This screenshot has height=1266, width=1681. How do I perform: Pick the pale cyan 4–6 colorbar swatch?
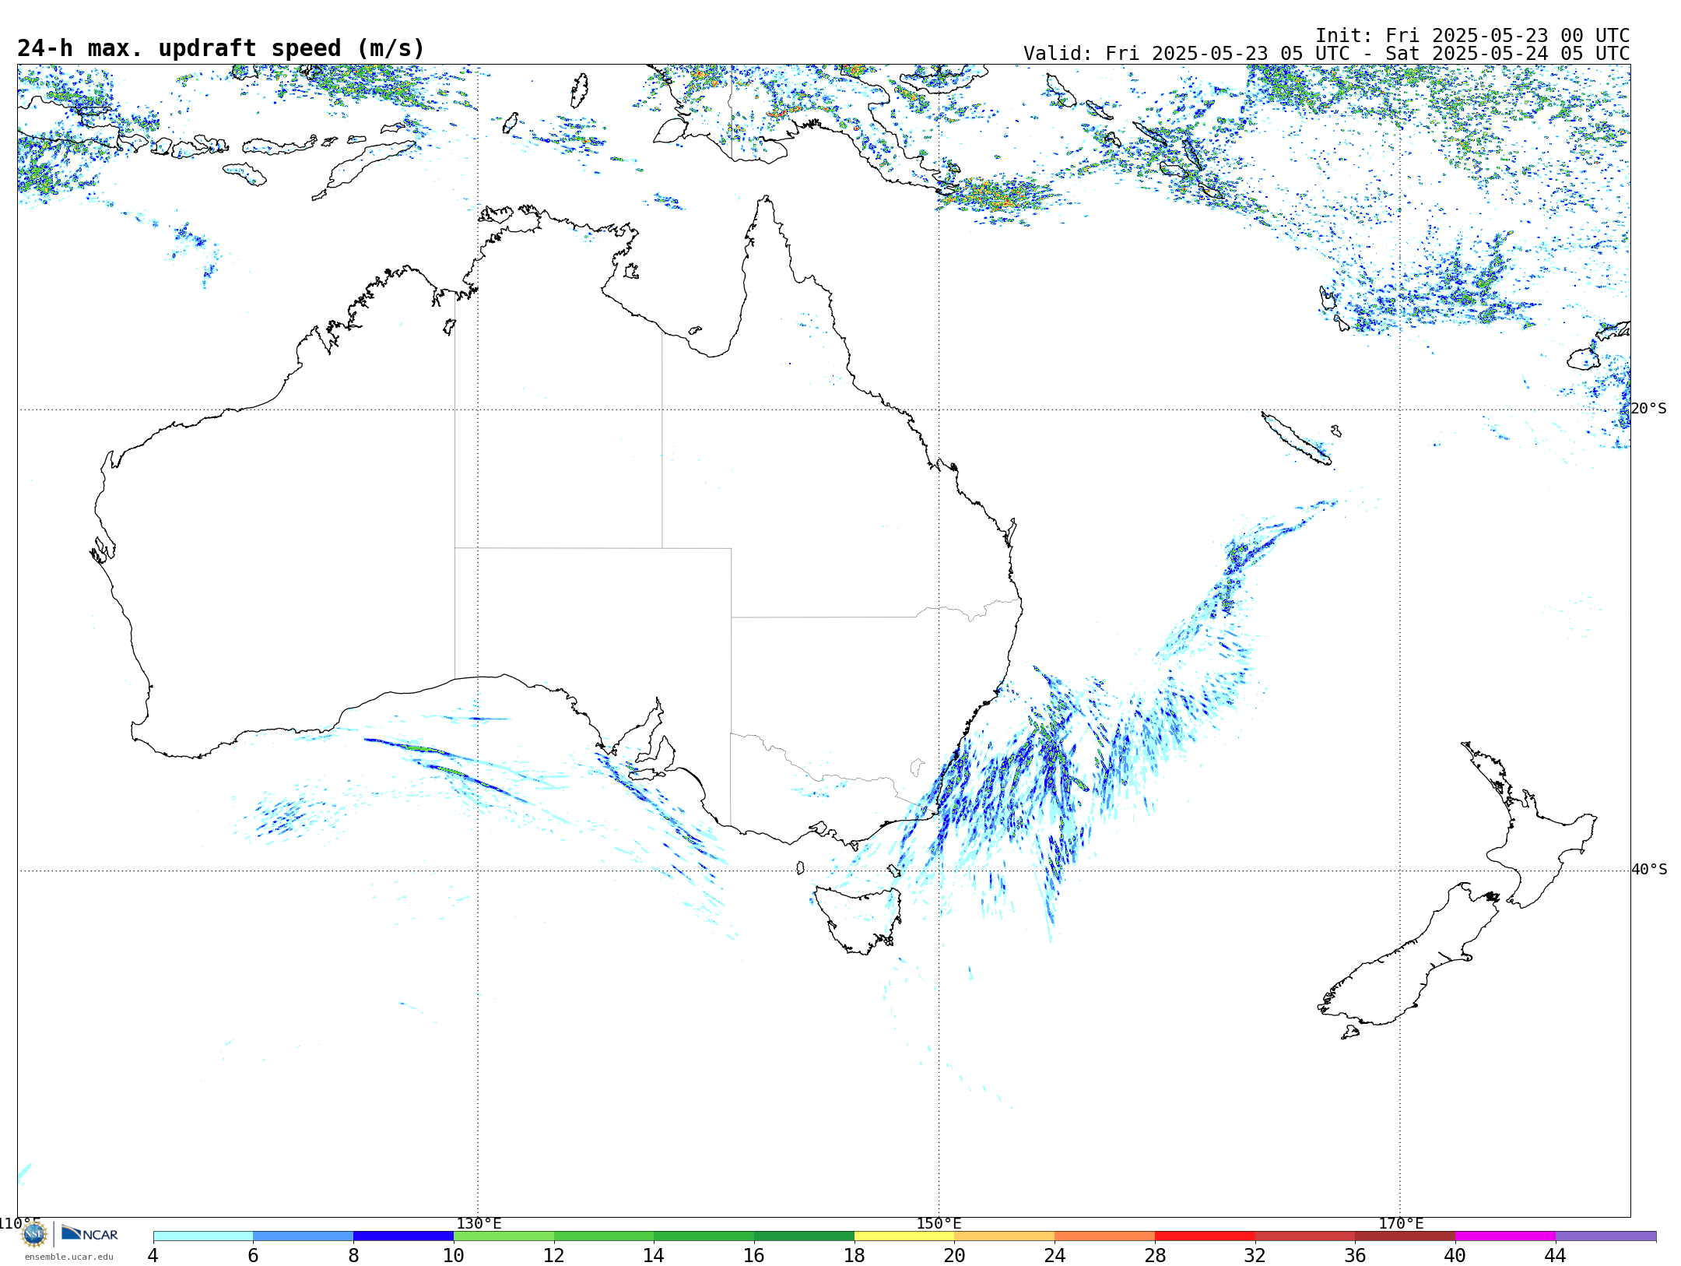click(203, 1236)
